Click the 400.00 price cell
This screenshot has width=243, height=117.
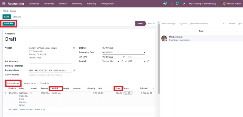(x=119, y=93)
